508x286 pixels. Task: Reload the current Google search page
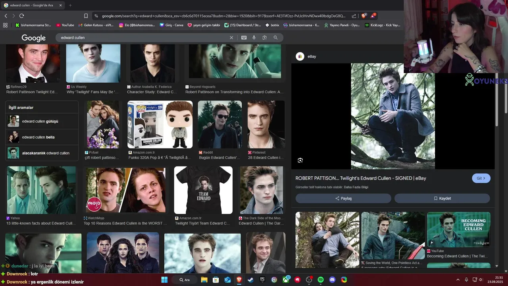tap(21, 16)
